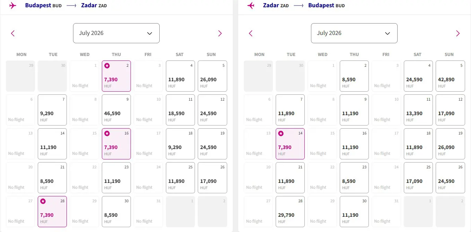Select outbound July 28 lowest fare

pyautogui.click(x=52, y=212)
